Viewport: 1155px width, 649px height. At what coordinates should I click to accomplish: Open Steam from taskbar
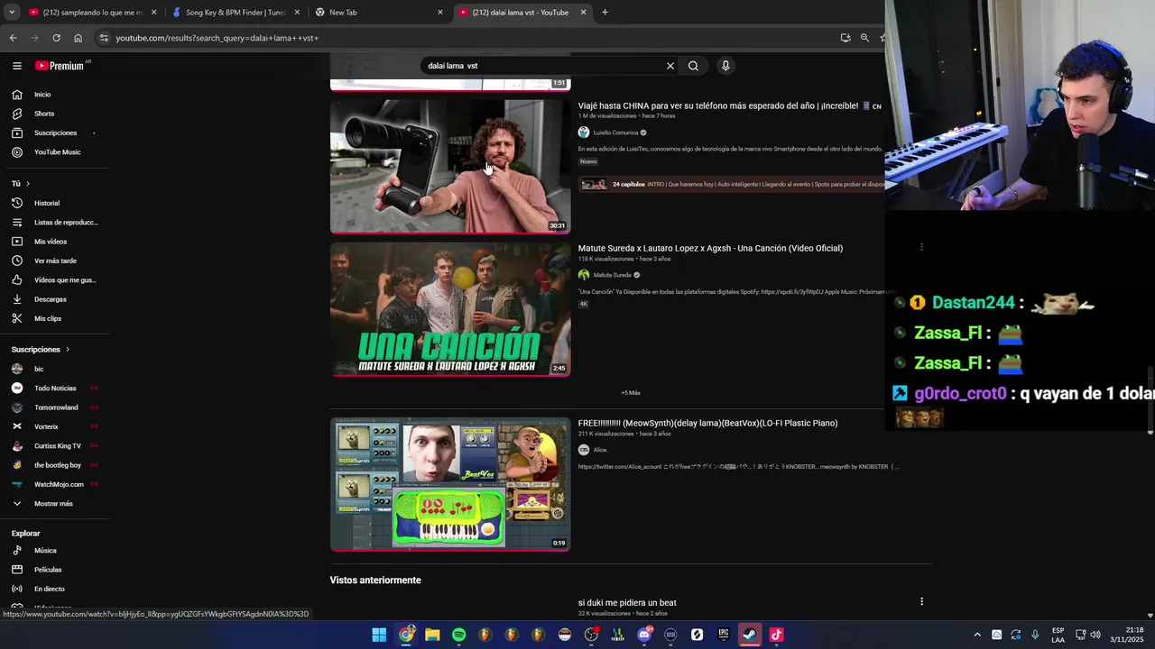[x=749, y=635]
